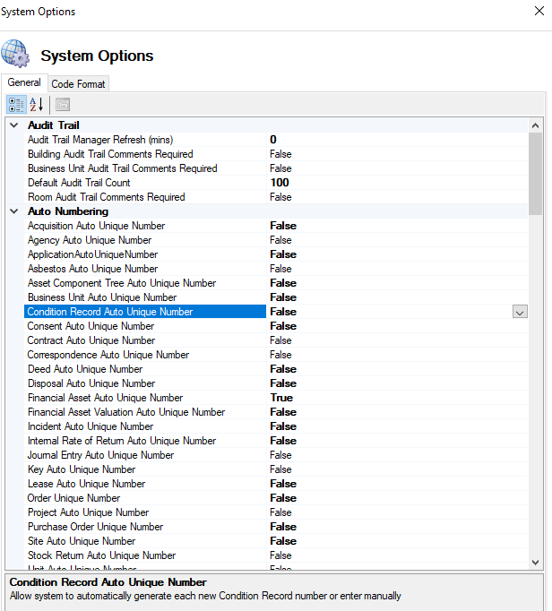Click False value beside Acquisition Auto Unique Number
Image resolution: width=552 pixels, height=611 pixels.
pos(283,226)
